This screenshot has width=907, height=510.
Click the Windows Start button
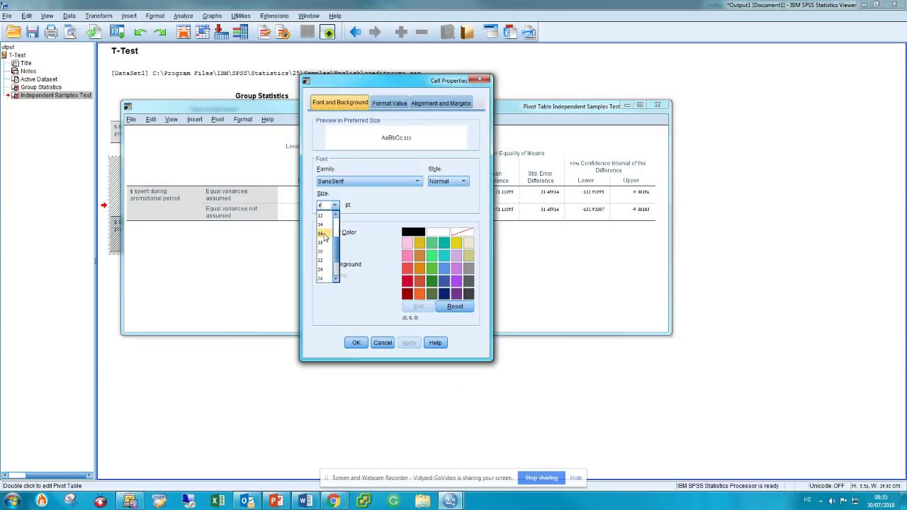pos(12,501)
